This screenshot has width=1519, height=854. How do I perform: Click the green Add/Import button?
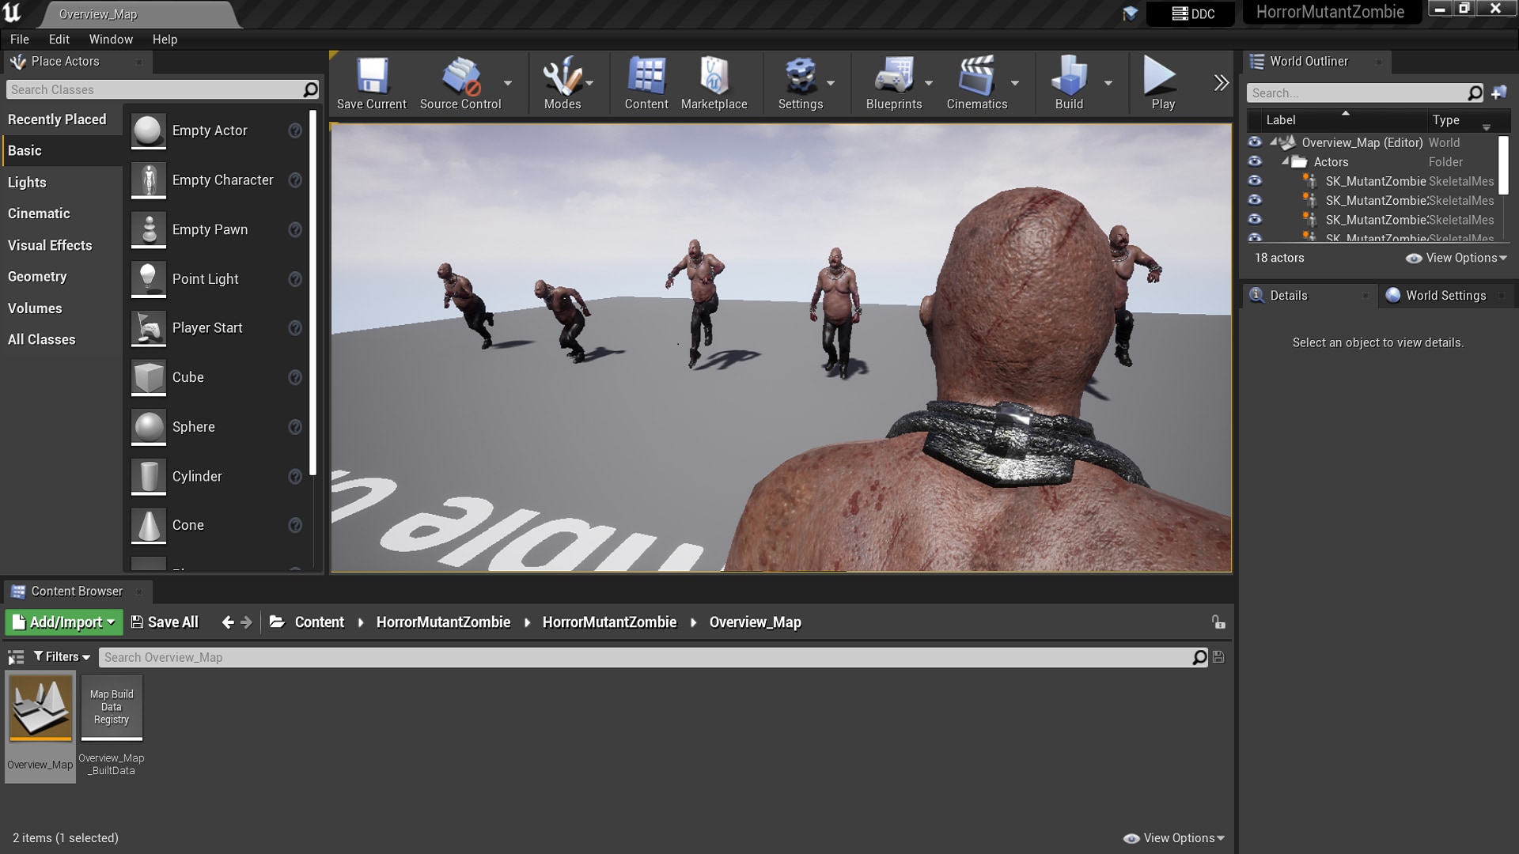coord(63,622)
